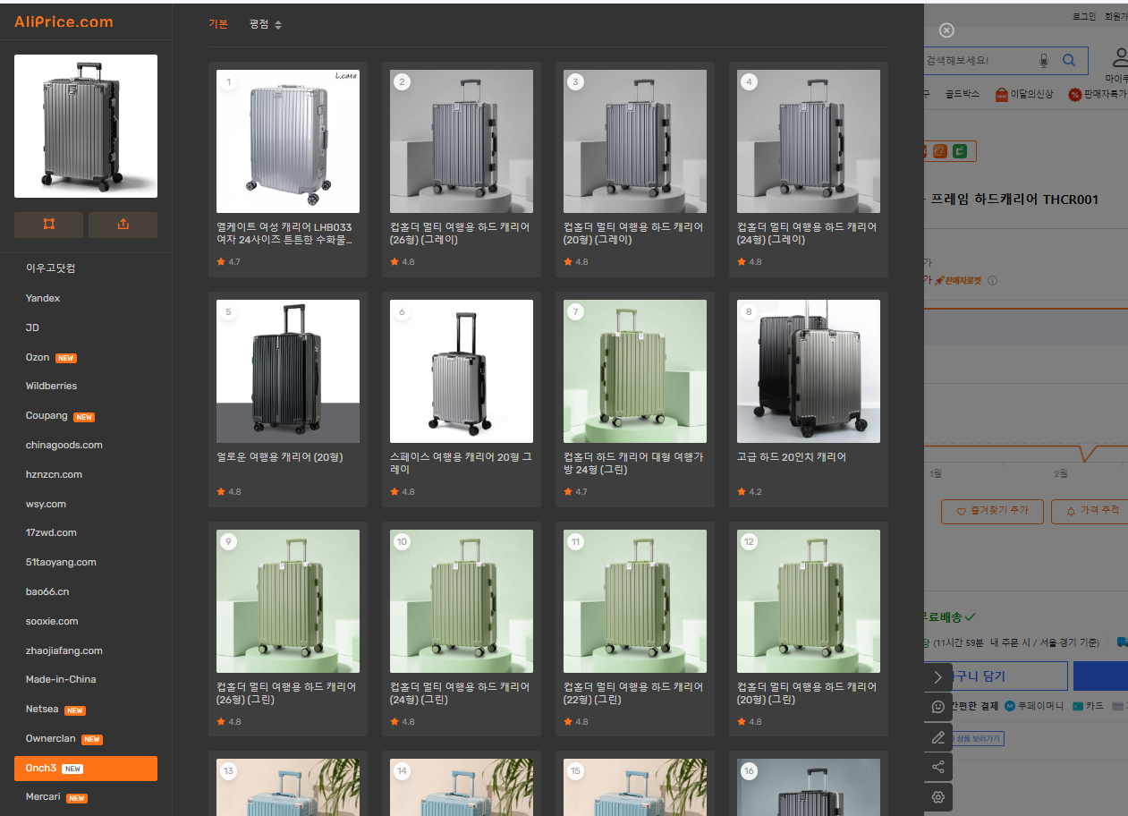Open result 16 dark suitcase thumbnail
Image resolution: width=1128 pixels, height=816 pixels.
pos(809,787)
